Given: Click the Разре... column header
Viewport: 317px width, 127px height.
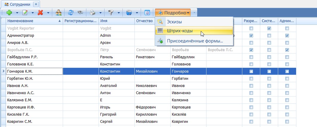Looking at the screenshot, I should pyautogui.click(x=251, y=21).
